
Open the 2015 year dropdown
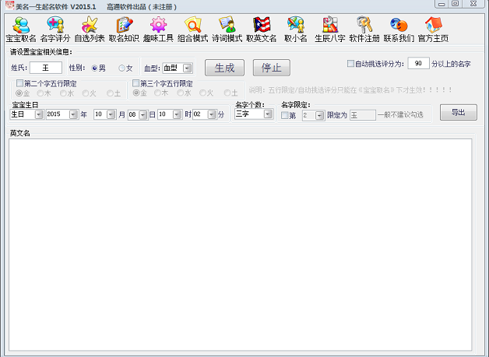point(73,114)
